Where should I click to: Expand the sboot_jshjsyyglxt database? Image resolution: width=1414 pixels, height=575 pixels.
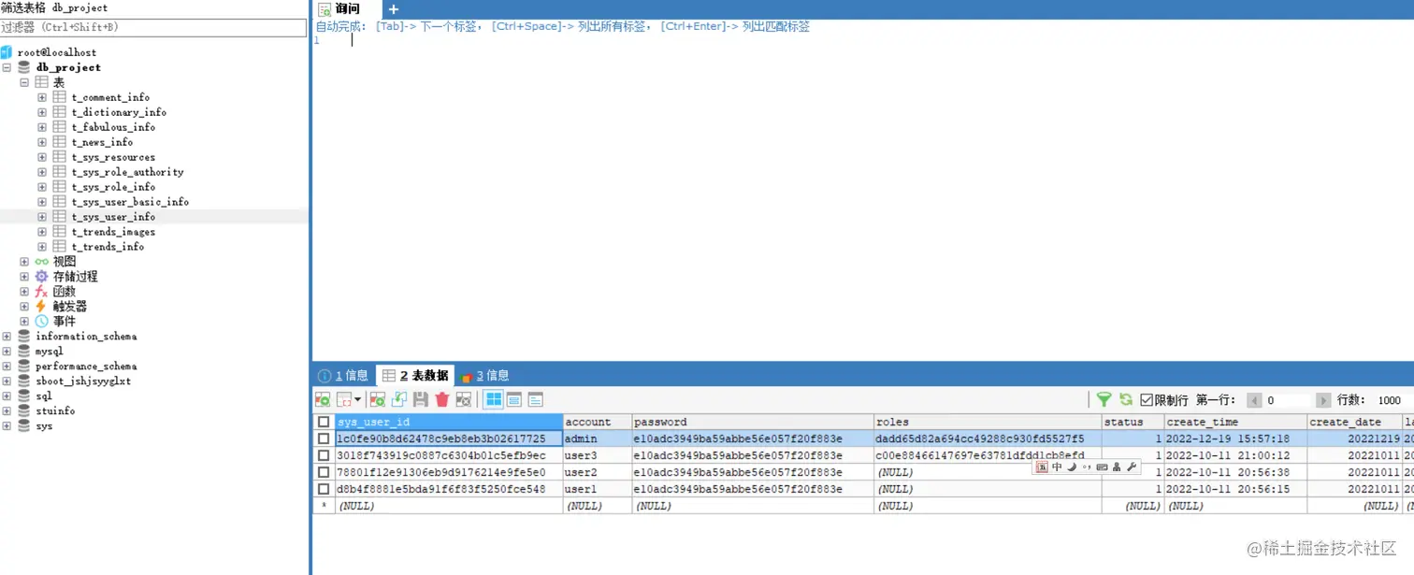[7, 381]
